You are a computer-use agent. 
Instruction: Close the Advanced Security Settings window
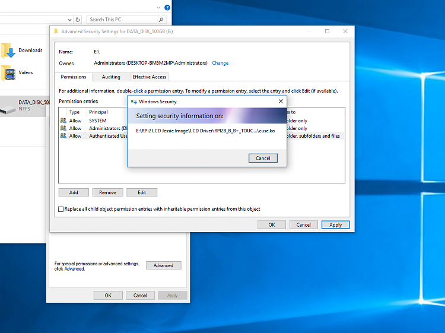click(x=345, y=31)
